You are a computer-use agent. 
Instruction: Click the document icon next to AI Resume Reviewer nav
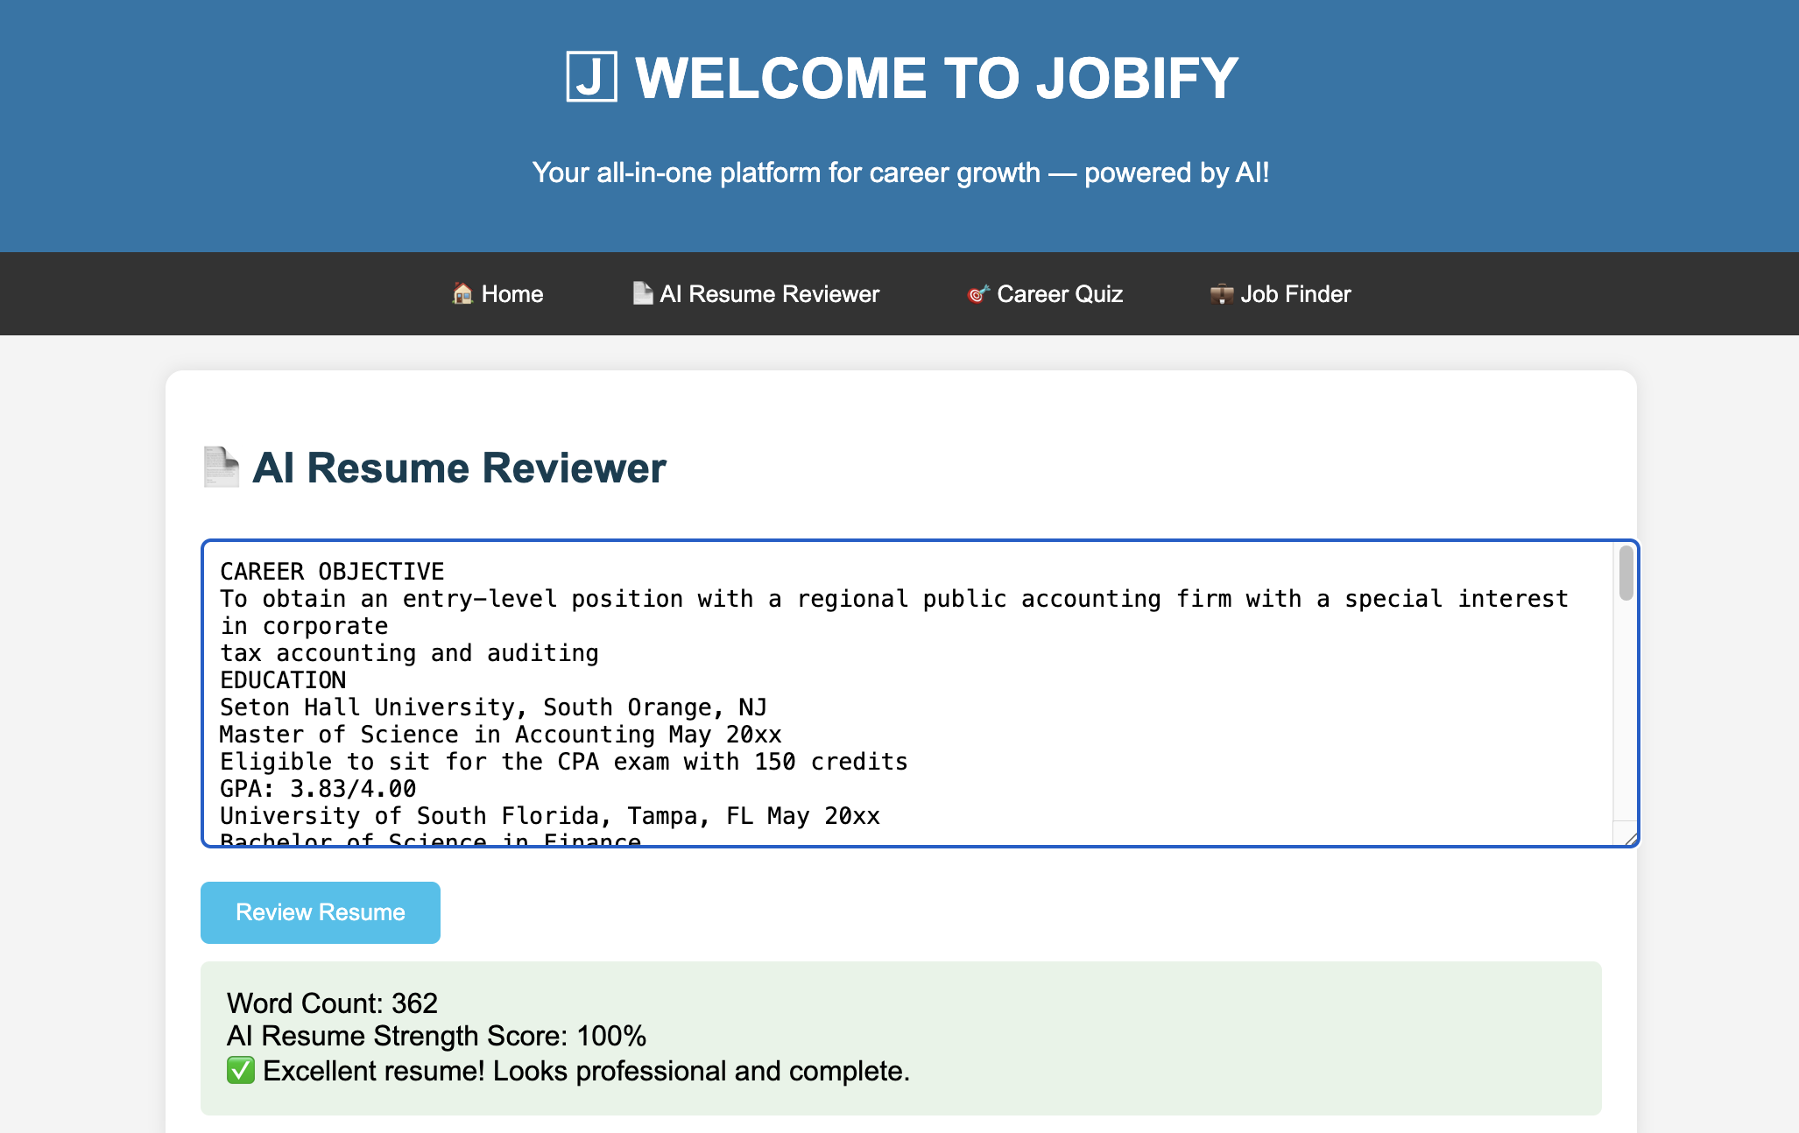point(642,293)
